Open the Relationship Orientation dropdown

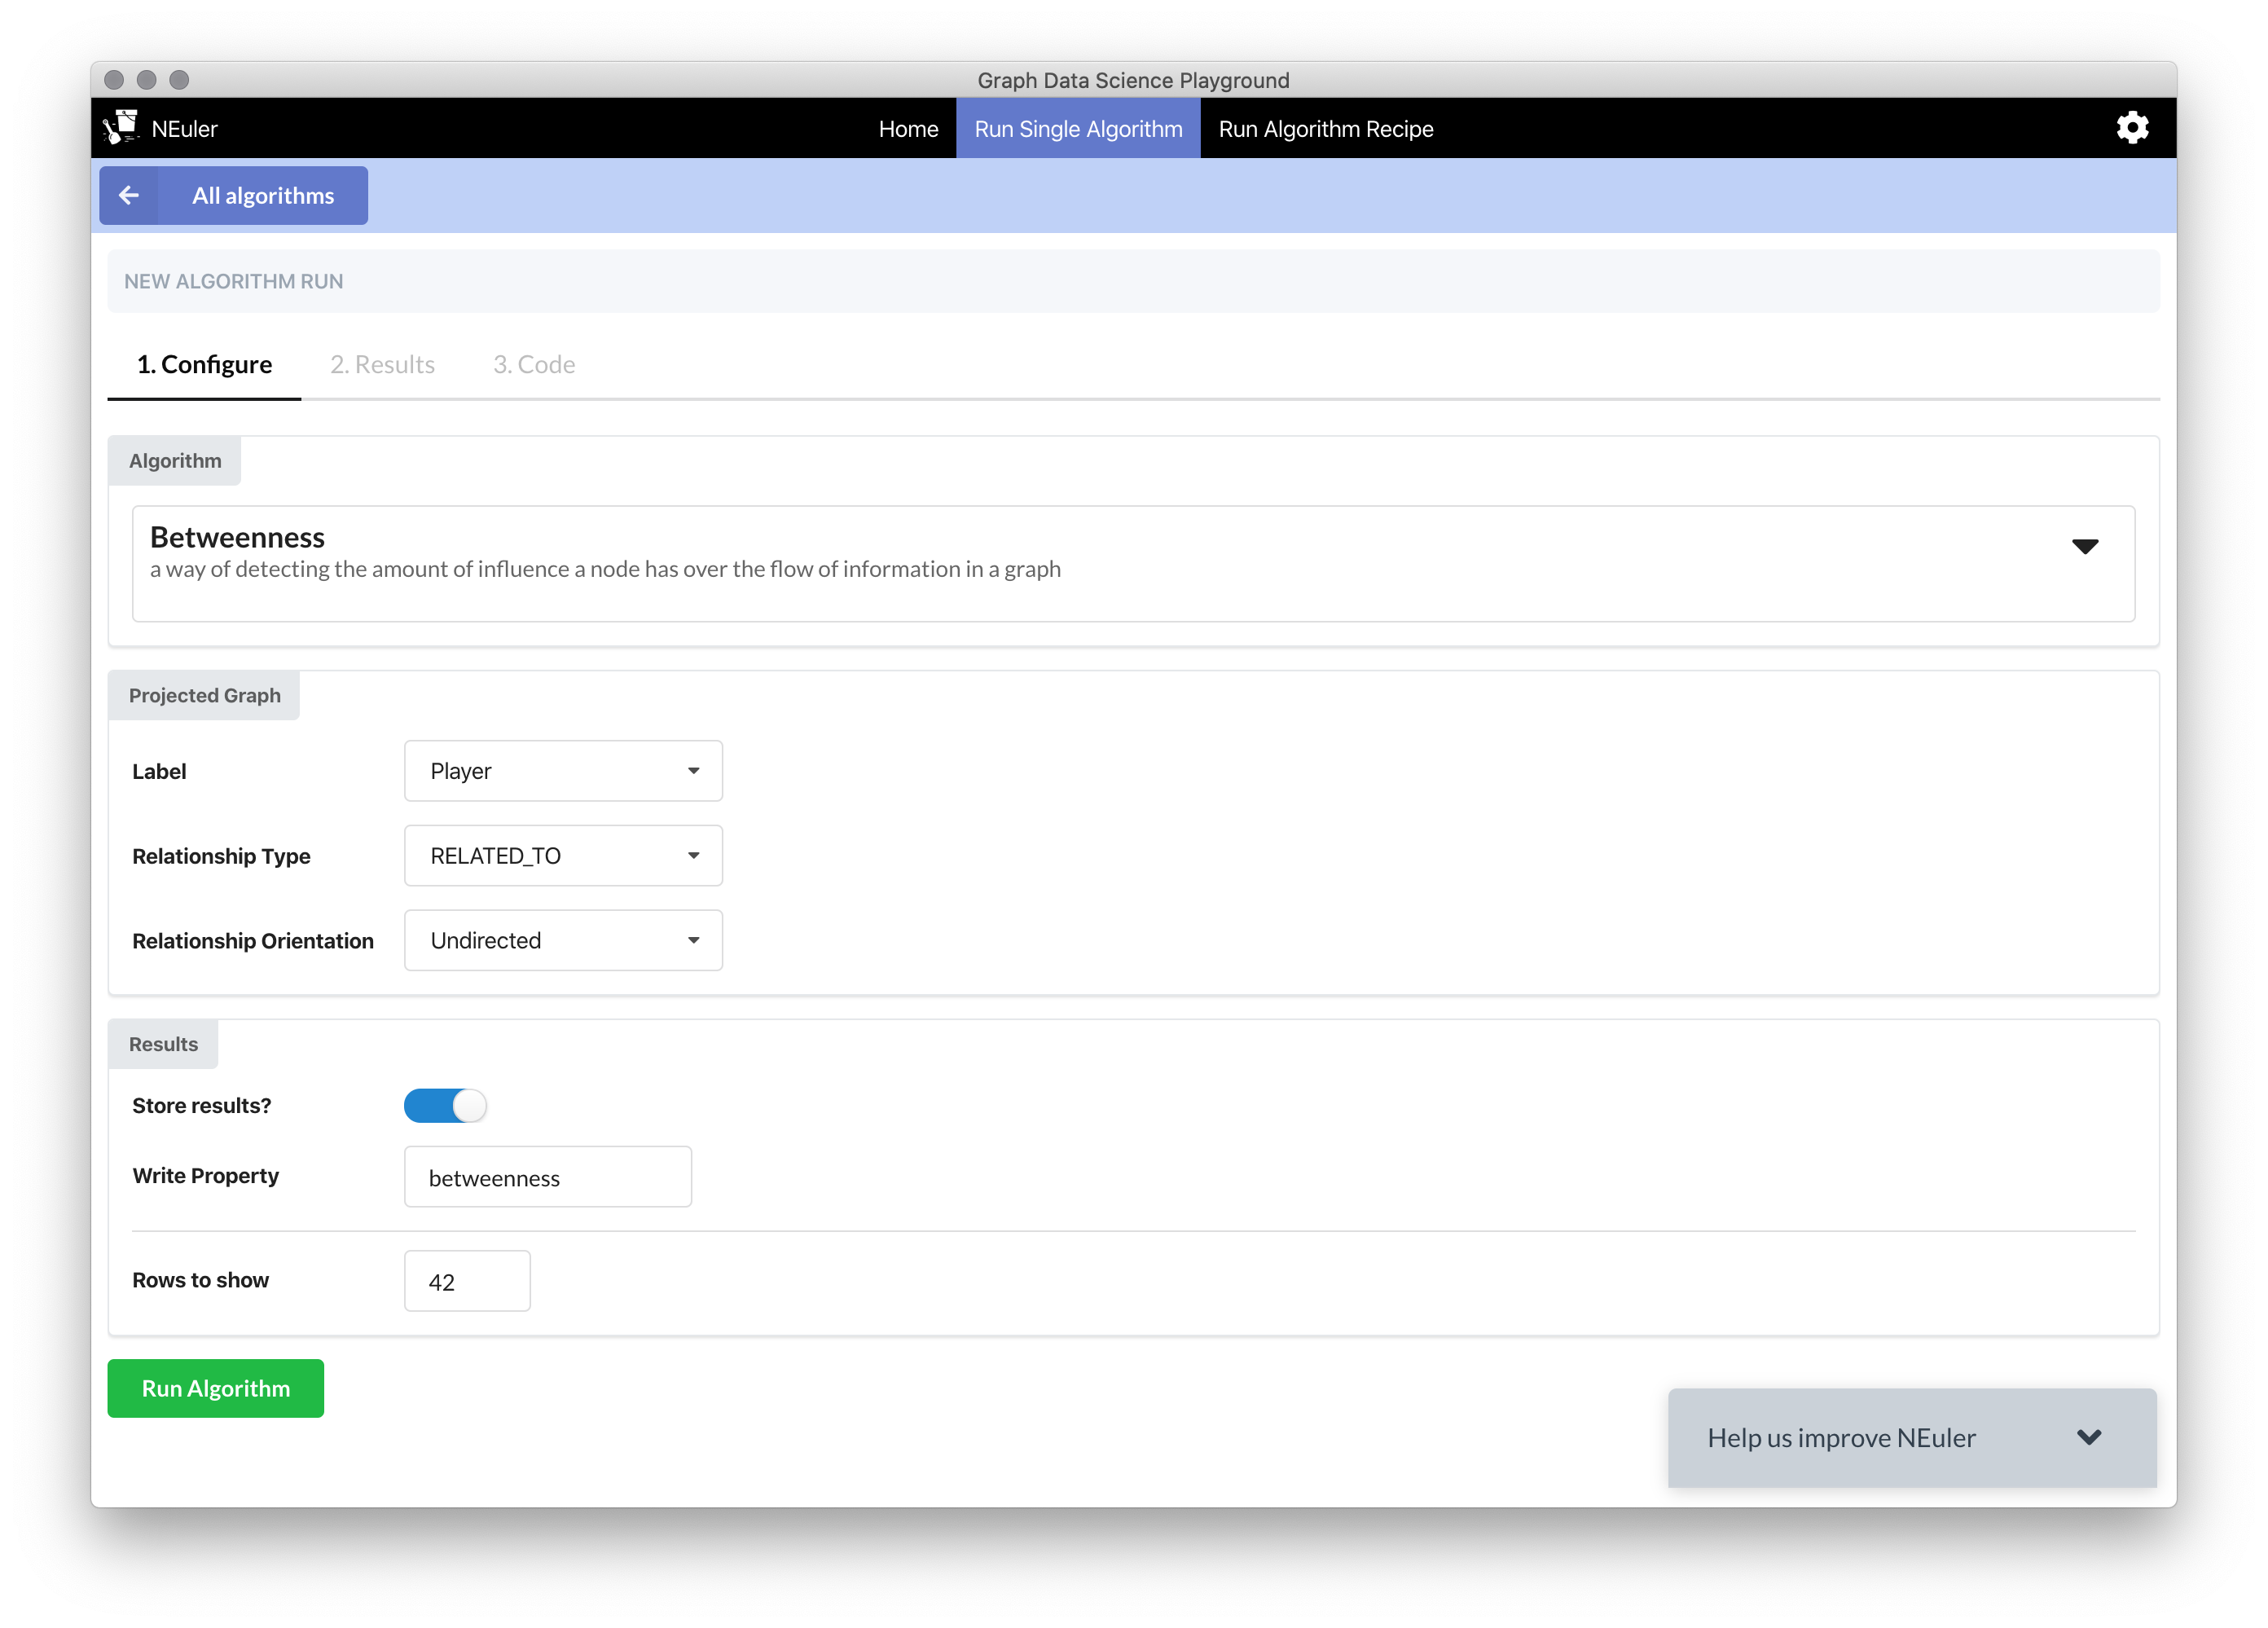point(563,940)
